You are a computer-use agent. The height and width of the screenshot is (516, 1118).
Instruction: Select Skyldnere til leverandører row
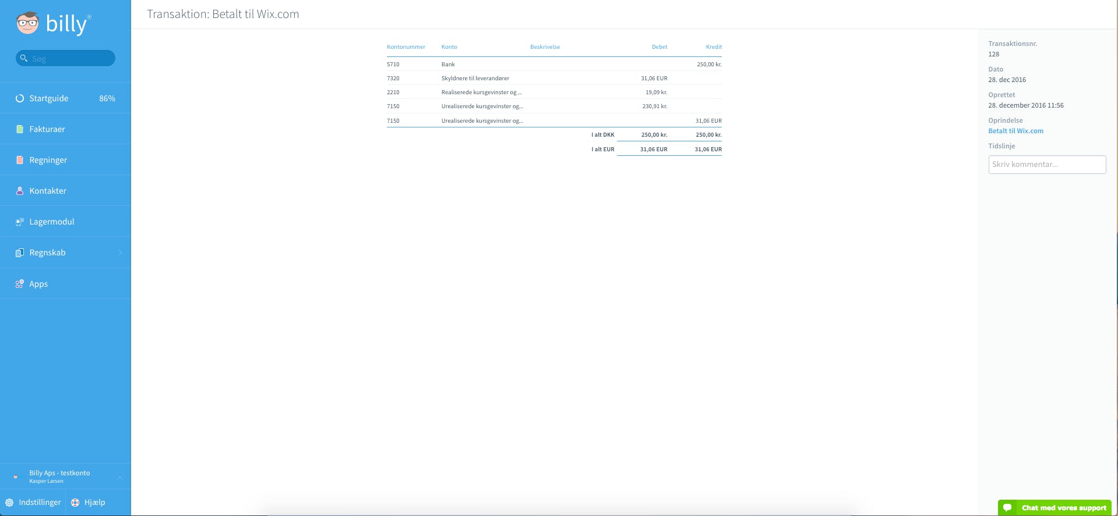pos(554,78)
